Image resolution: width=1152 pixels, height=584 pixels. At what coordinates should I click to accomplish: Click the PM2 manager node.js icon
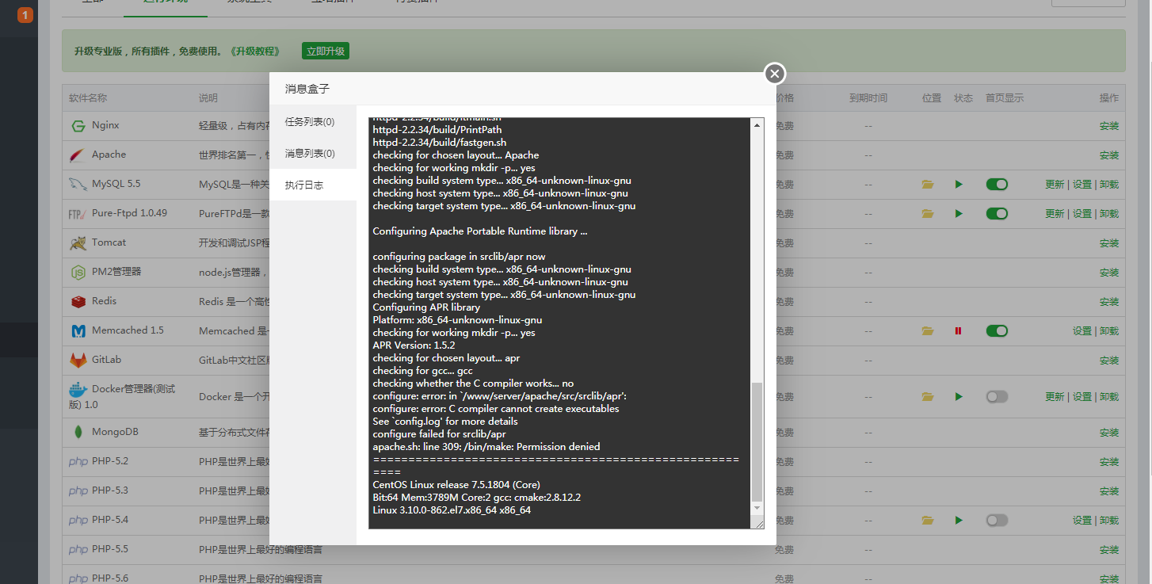click(x=78, y=273)
